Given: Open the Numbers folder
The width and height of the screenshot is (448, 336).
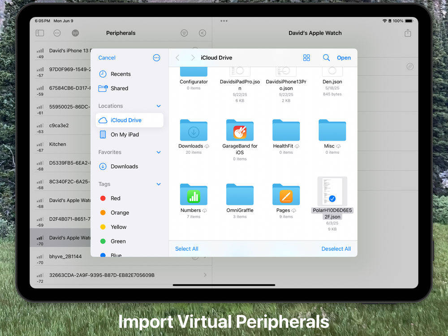Looking at the screenshot, I should pyautogui.click(x=194, y=201).
